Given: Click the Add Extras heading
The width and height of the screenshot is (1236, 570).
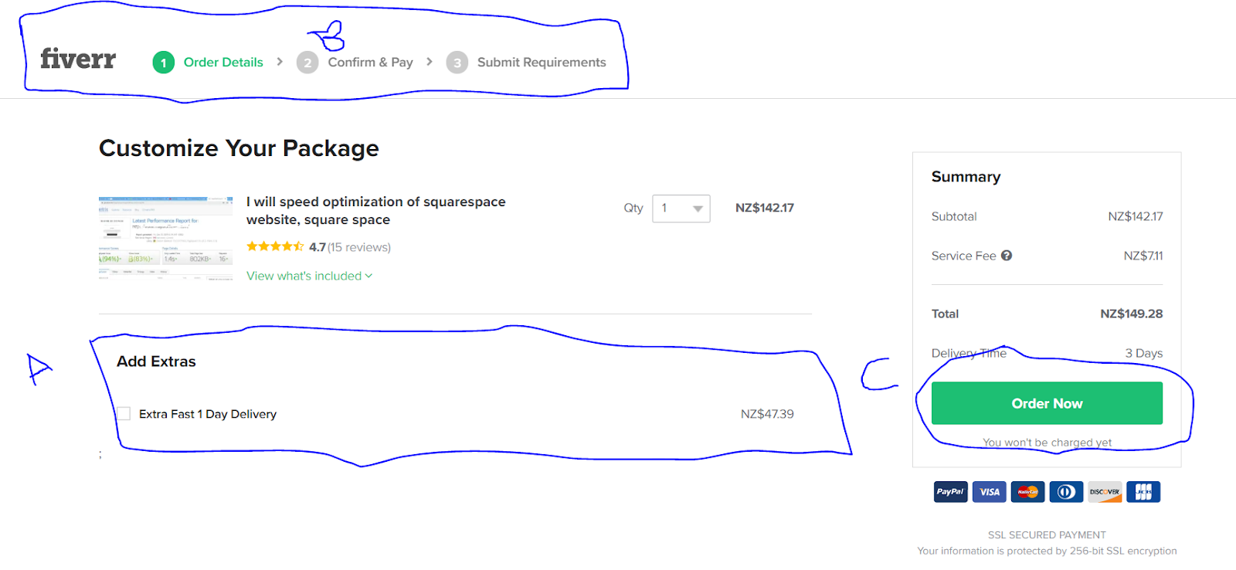Looking at the screenshot, I should pos(156,361).
